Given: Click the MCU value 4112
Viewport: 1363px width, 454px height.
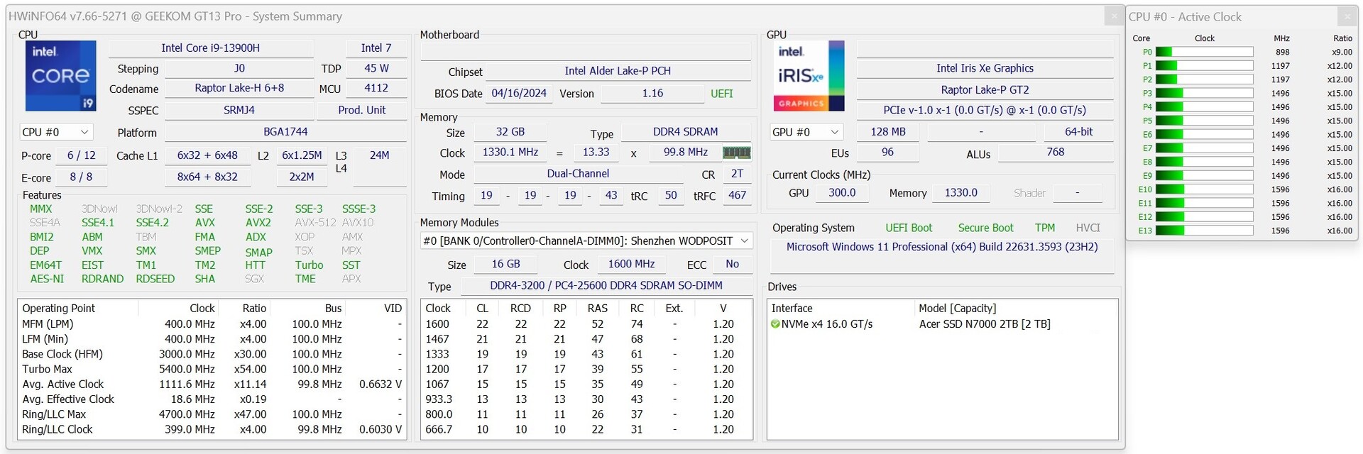Looking at the screenshot, I should (x=376, y=88).
